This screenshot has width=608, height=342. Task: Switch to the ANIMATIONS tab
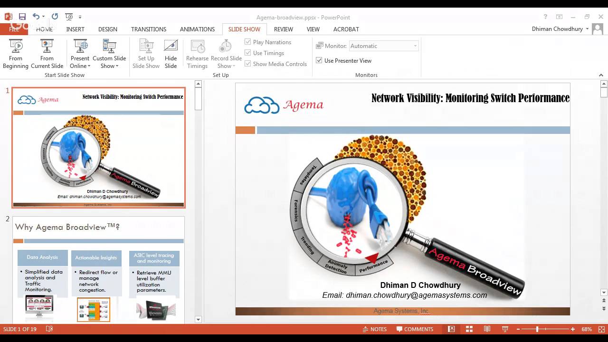tap(197, 29)
